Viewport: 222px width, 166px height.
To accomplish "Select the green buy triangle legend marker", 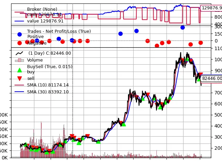I will (x=19, y=70).
